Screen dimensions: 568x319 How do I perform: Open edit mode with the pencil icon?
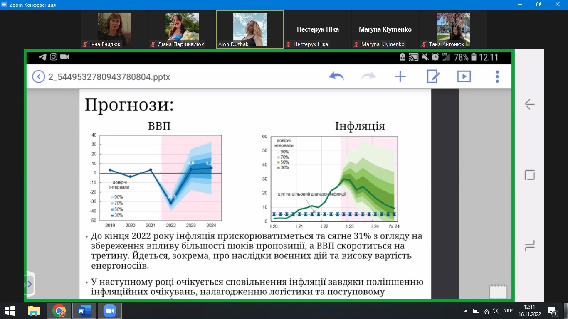tap(433, 76)
